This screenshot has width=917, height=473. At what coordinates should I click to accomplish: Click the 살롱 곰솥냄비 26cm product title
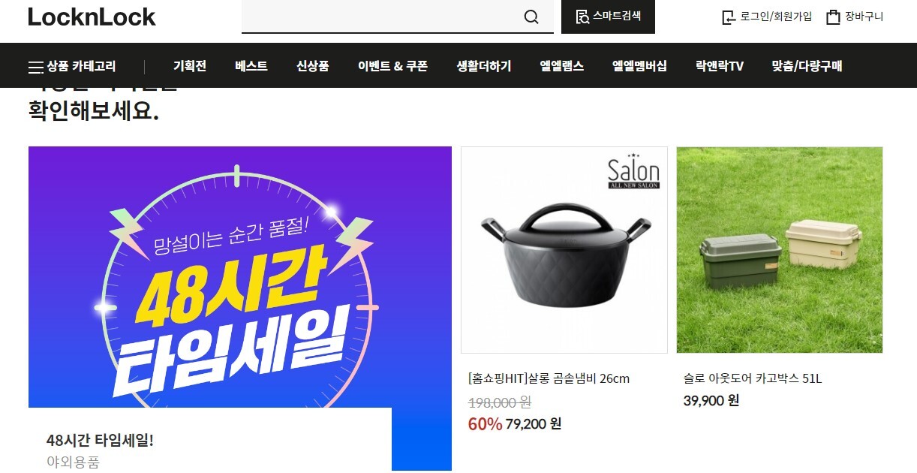coord(549,378)
